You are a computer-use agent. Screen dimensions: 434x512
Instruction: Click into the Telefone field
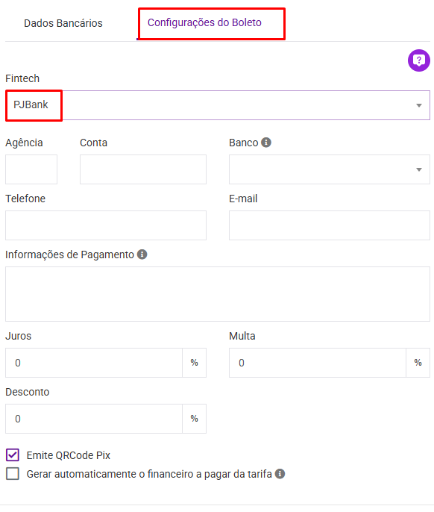106,225
